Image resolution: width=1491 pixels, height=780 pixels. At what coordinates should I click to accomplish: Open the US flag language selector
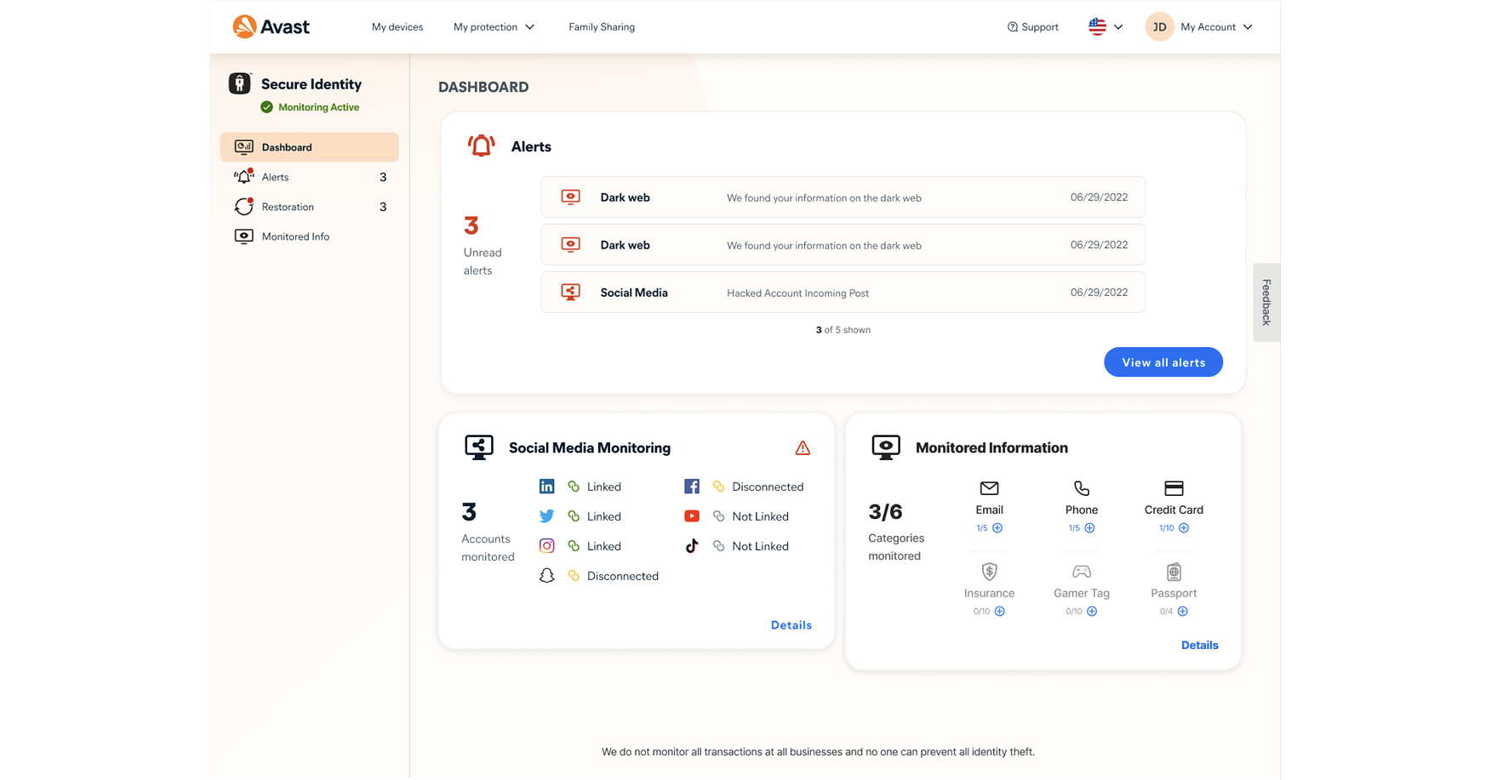click(1105, 27)
